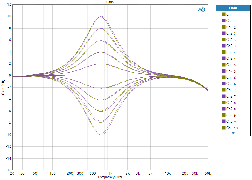Click the Ch2 3 legend color swatch
This screenshot has width=252, height=180.
tap(223, 46)
